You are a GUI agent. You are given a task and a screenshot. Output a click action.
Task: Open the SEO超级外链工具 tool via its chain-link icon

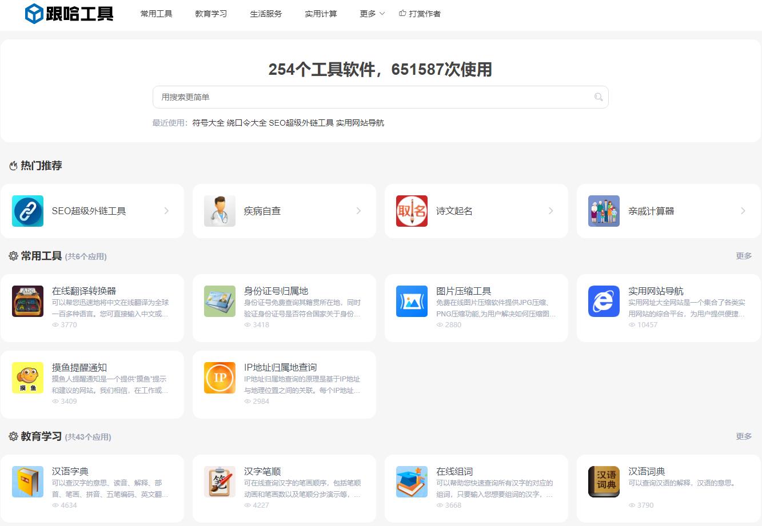[x=27, y=211]
